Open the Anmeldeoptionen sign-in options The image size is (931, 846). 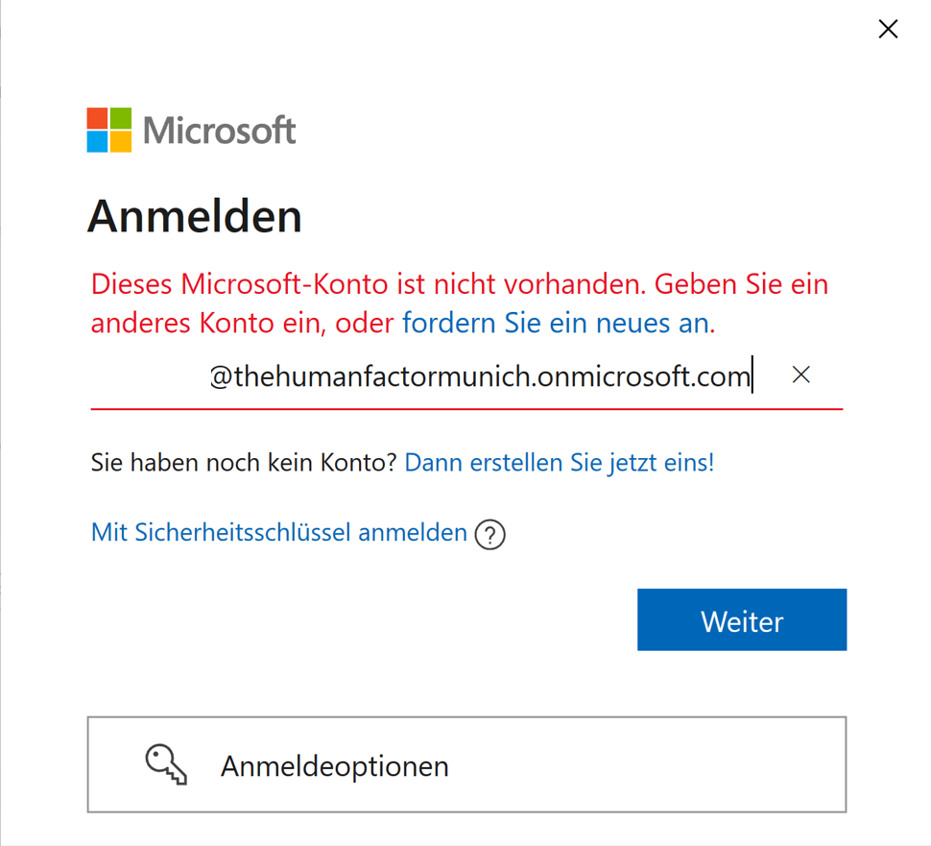466,764
